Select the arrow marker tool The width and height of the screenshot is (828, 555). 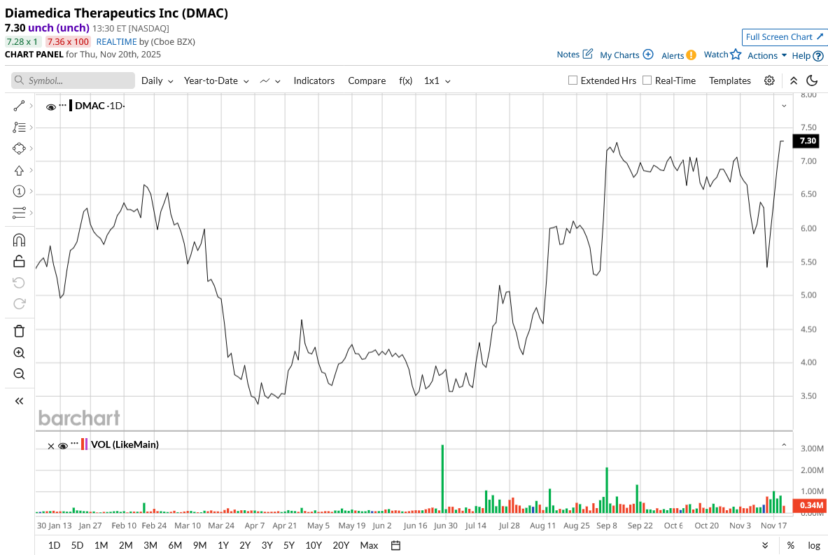[x=19, y=171]
